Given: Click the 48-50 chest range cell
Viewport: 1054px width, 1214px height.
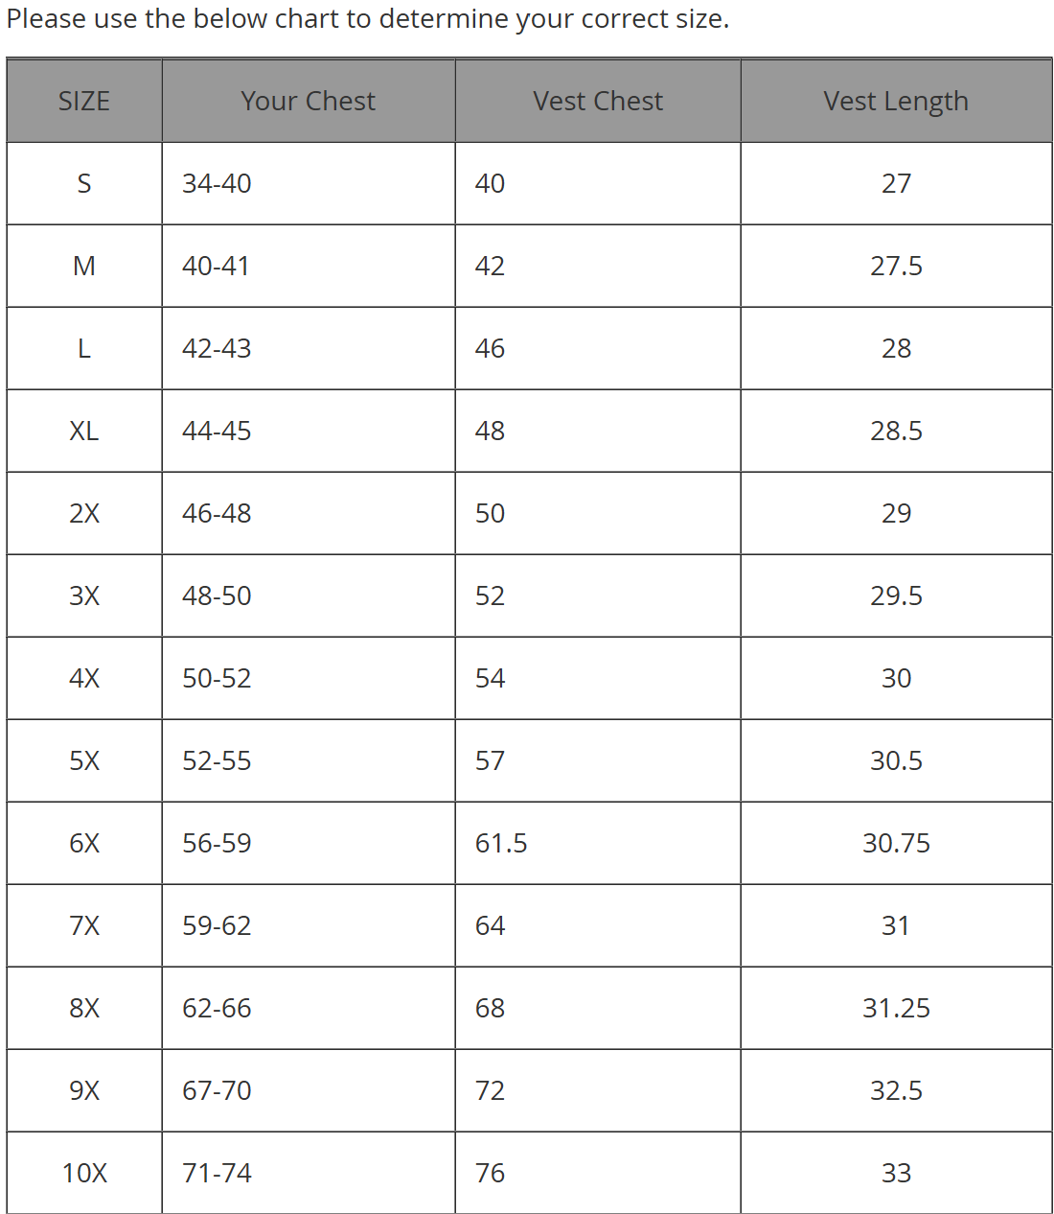Looking at the screenshot, I should pyautogui.click(x=217, y=595).
